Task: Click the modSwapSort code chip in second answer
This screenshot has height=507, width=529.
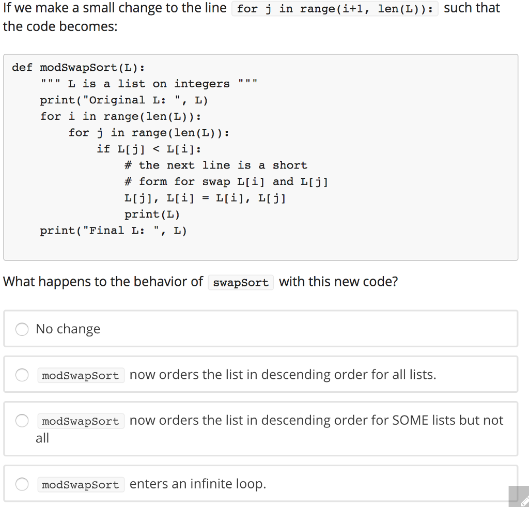Action: (81, 375)
